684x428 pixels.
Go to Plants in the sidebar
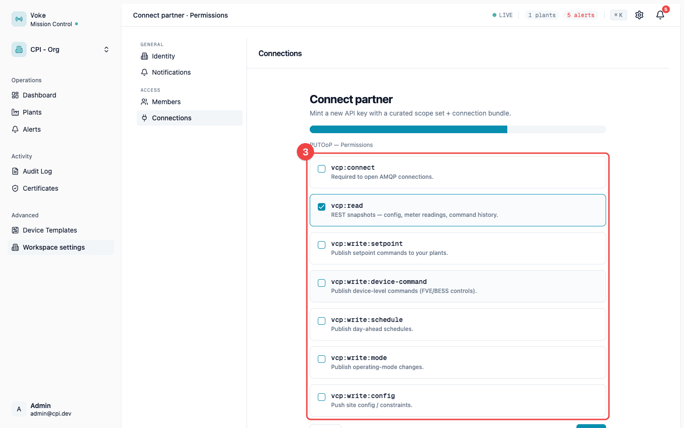click(61, 112)
